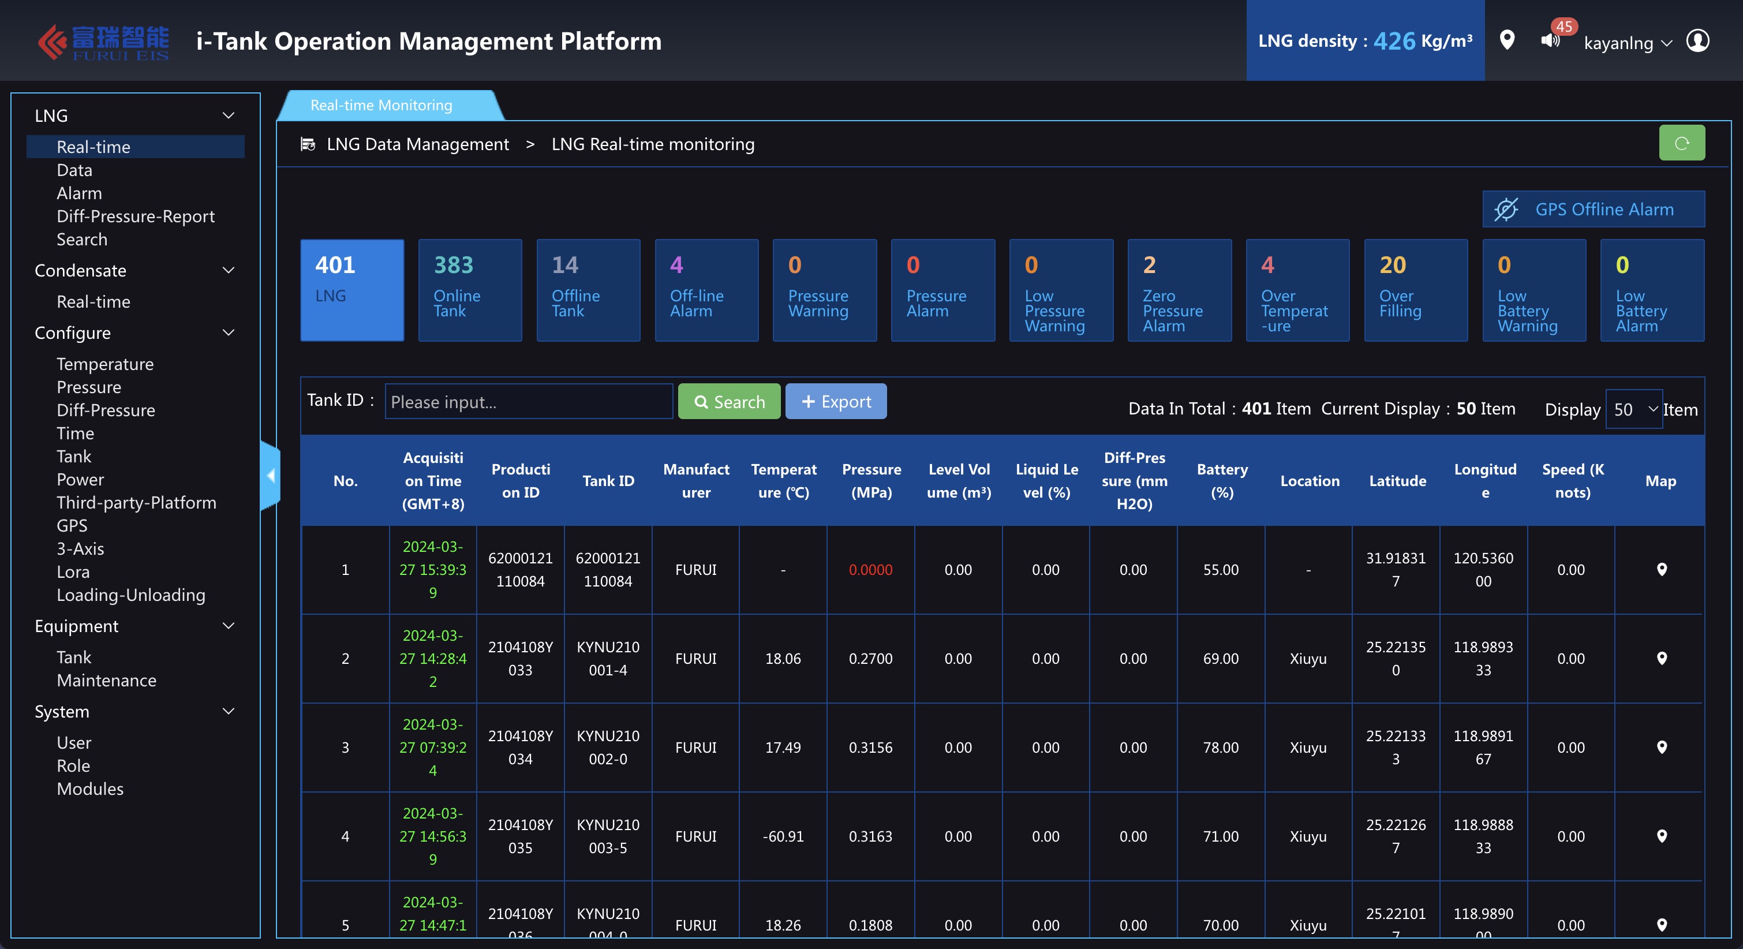Open the Display 50 items dropdown

(x=1634, y=409)
